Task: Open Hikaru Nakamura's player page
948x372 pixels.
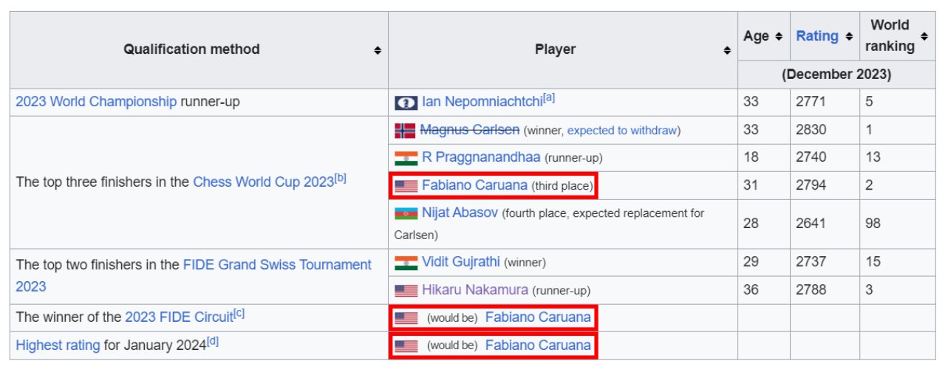Action: (475, 290)
